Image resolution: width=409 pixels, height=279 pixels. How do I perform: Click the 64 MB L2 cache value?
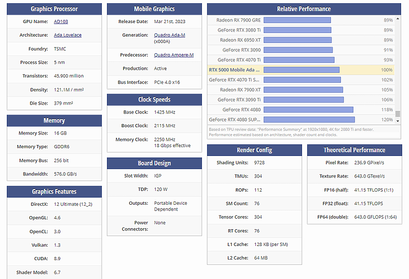(x=261, y=258)
